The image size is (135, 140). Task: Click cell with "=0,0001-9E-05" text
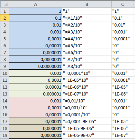click(87, 121)
